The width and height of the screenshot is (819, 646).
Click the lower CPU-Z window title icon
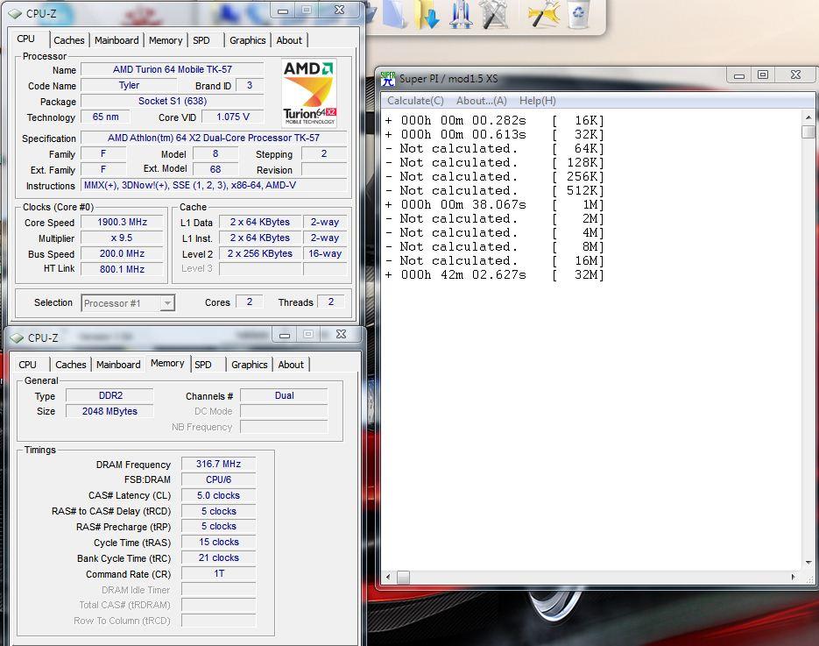[x=17, y=338]
